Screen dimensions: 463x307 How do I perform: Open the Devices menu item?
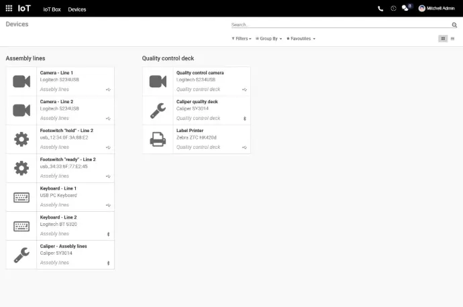tap(77, 9)
